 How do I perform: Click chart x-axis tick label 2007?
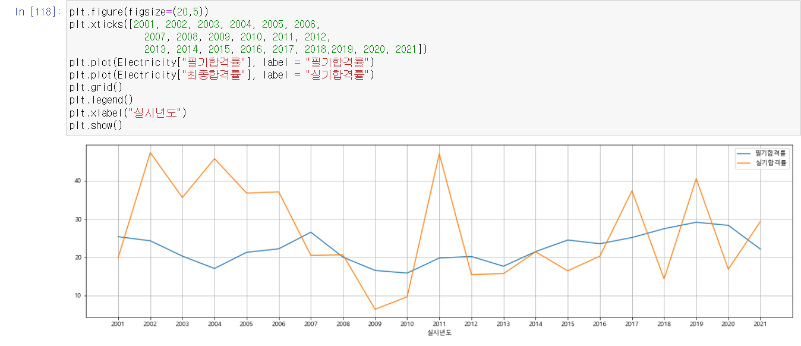[311, 324]
